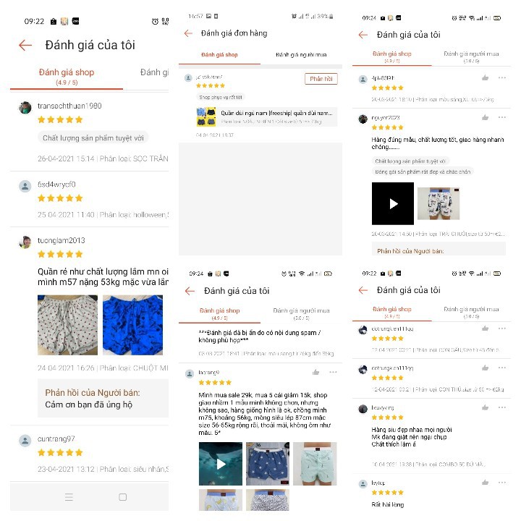View white dotted shorts photo thumbnail
This screenshot has height=521, width=521.
click(67, 325)
